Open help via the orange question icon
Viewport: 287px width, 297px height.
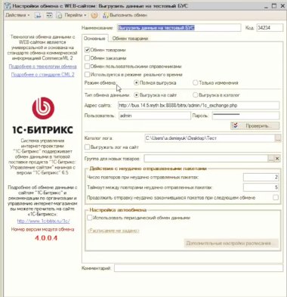click(x=94, y=15)
